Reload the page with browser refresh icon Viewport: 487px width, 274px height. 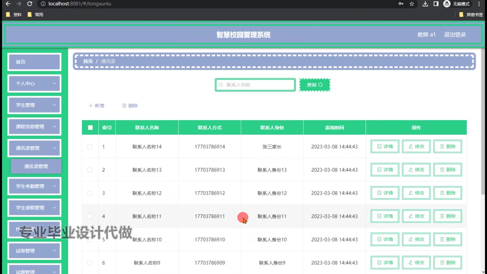coord(30,4)
